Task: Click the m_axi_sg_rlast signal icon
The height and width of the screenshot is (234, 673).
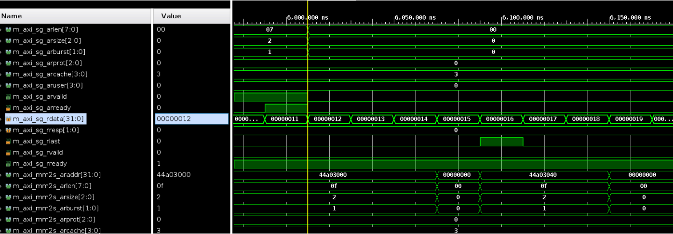Action: (x=8, y=142)
